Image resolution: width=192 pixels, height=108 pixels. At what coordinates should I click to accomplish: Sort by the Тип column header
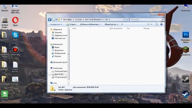pos(128,28)
